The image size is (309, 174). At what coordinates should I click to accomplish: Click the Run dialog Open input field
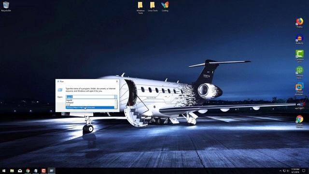pos(90,97)
